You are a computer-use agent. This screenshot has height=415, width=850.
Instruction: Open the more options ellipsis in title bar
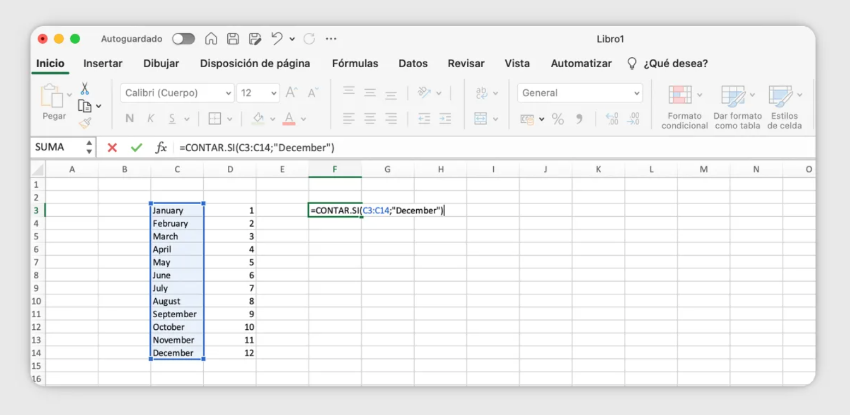[331, 39]
